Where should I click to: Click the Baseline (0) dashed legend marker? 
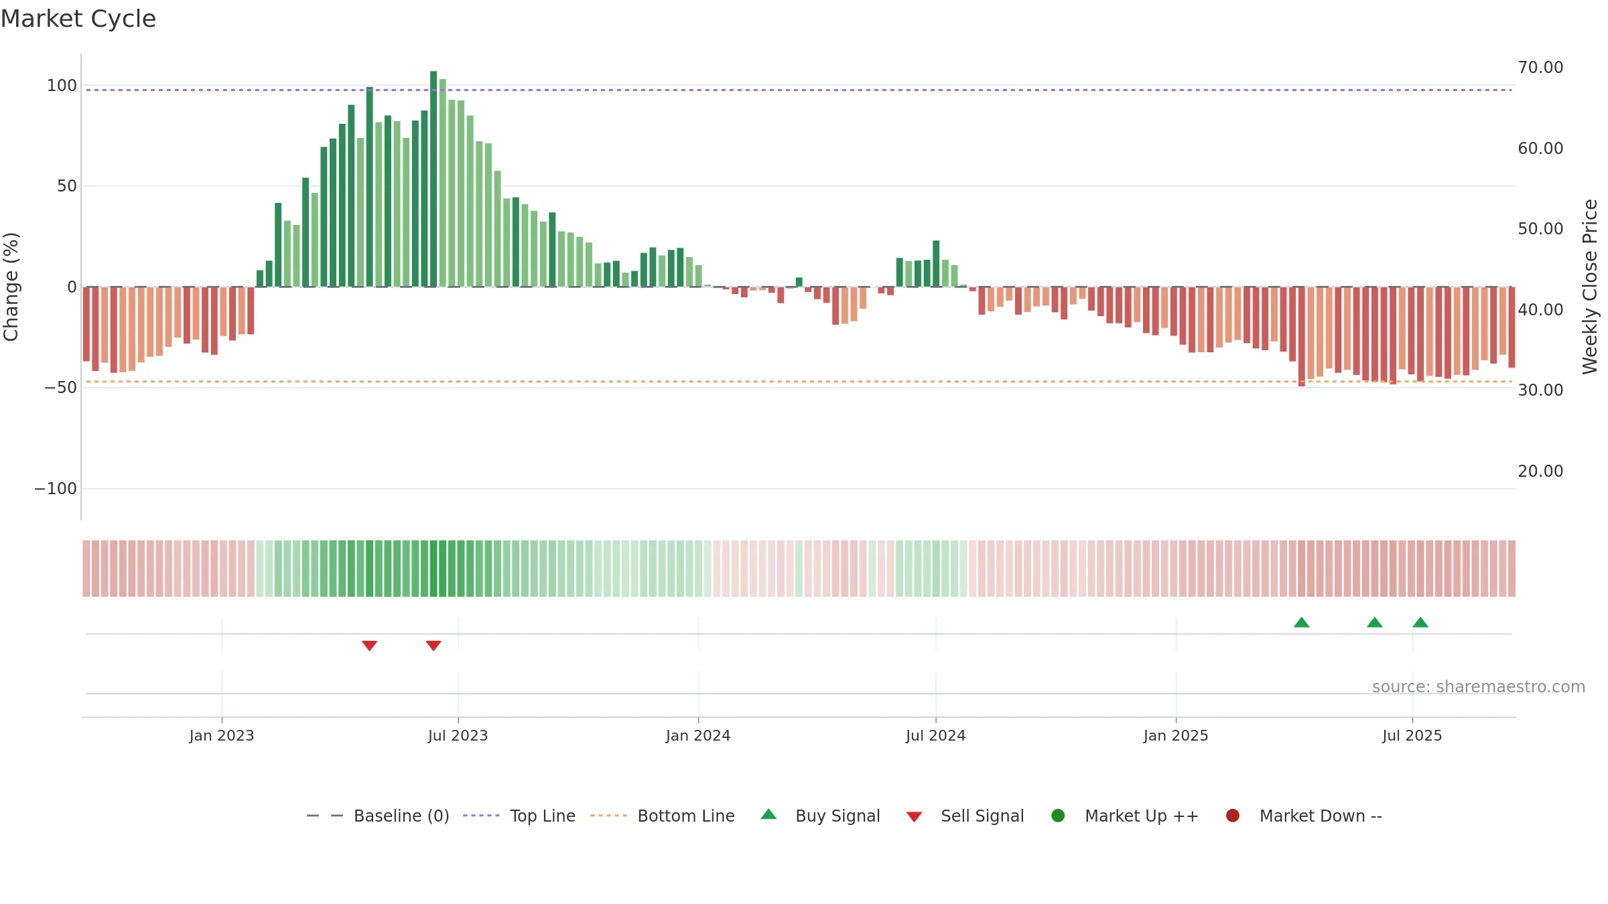pos(325,816)
